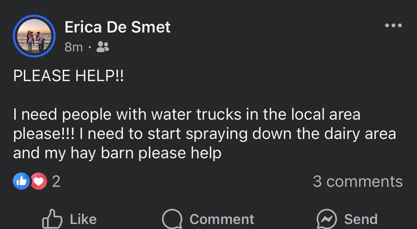Image resolution: width=417 pixels, height=229 pixels.
Task: Open the three-dot post options menu
Action: (394, 25)
